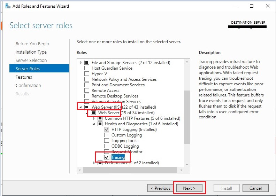Select the Remote Access checkbox
The image size is (276, 196).
pos(87,91)
